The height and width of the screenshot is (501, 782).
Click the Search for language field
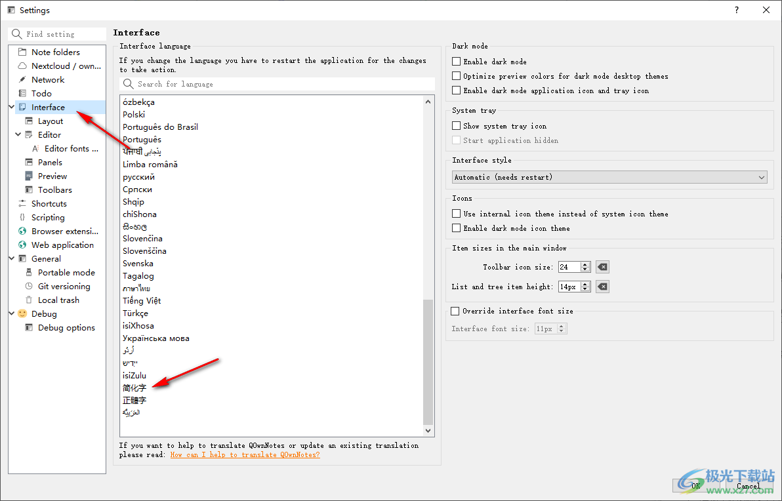pyautogui.click(x=282, y=84)
